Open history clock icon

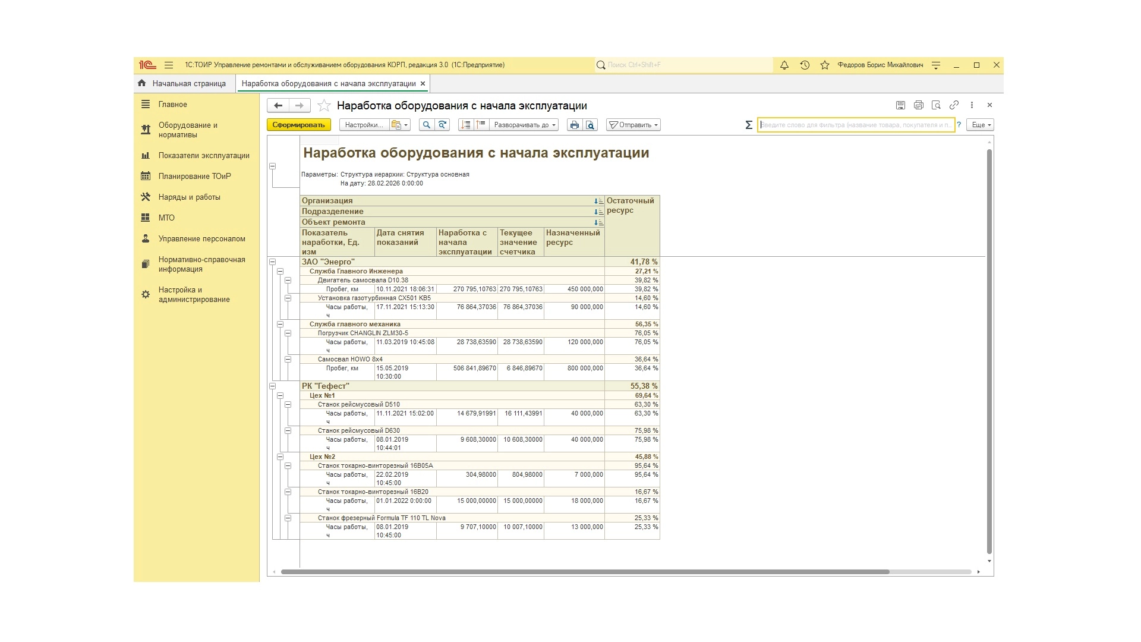(805, 65)
